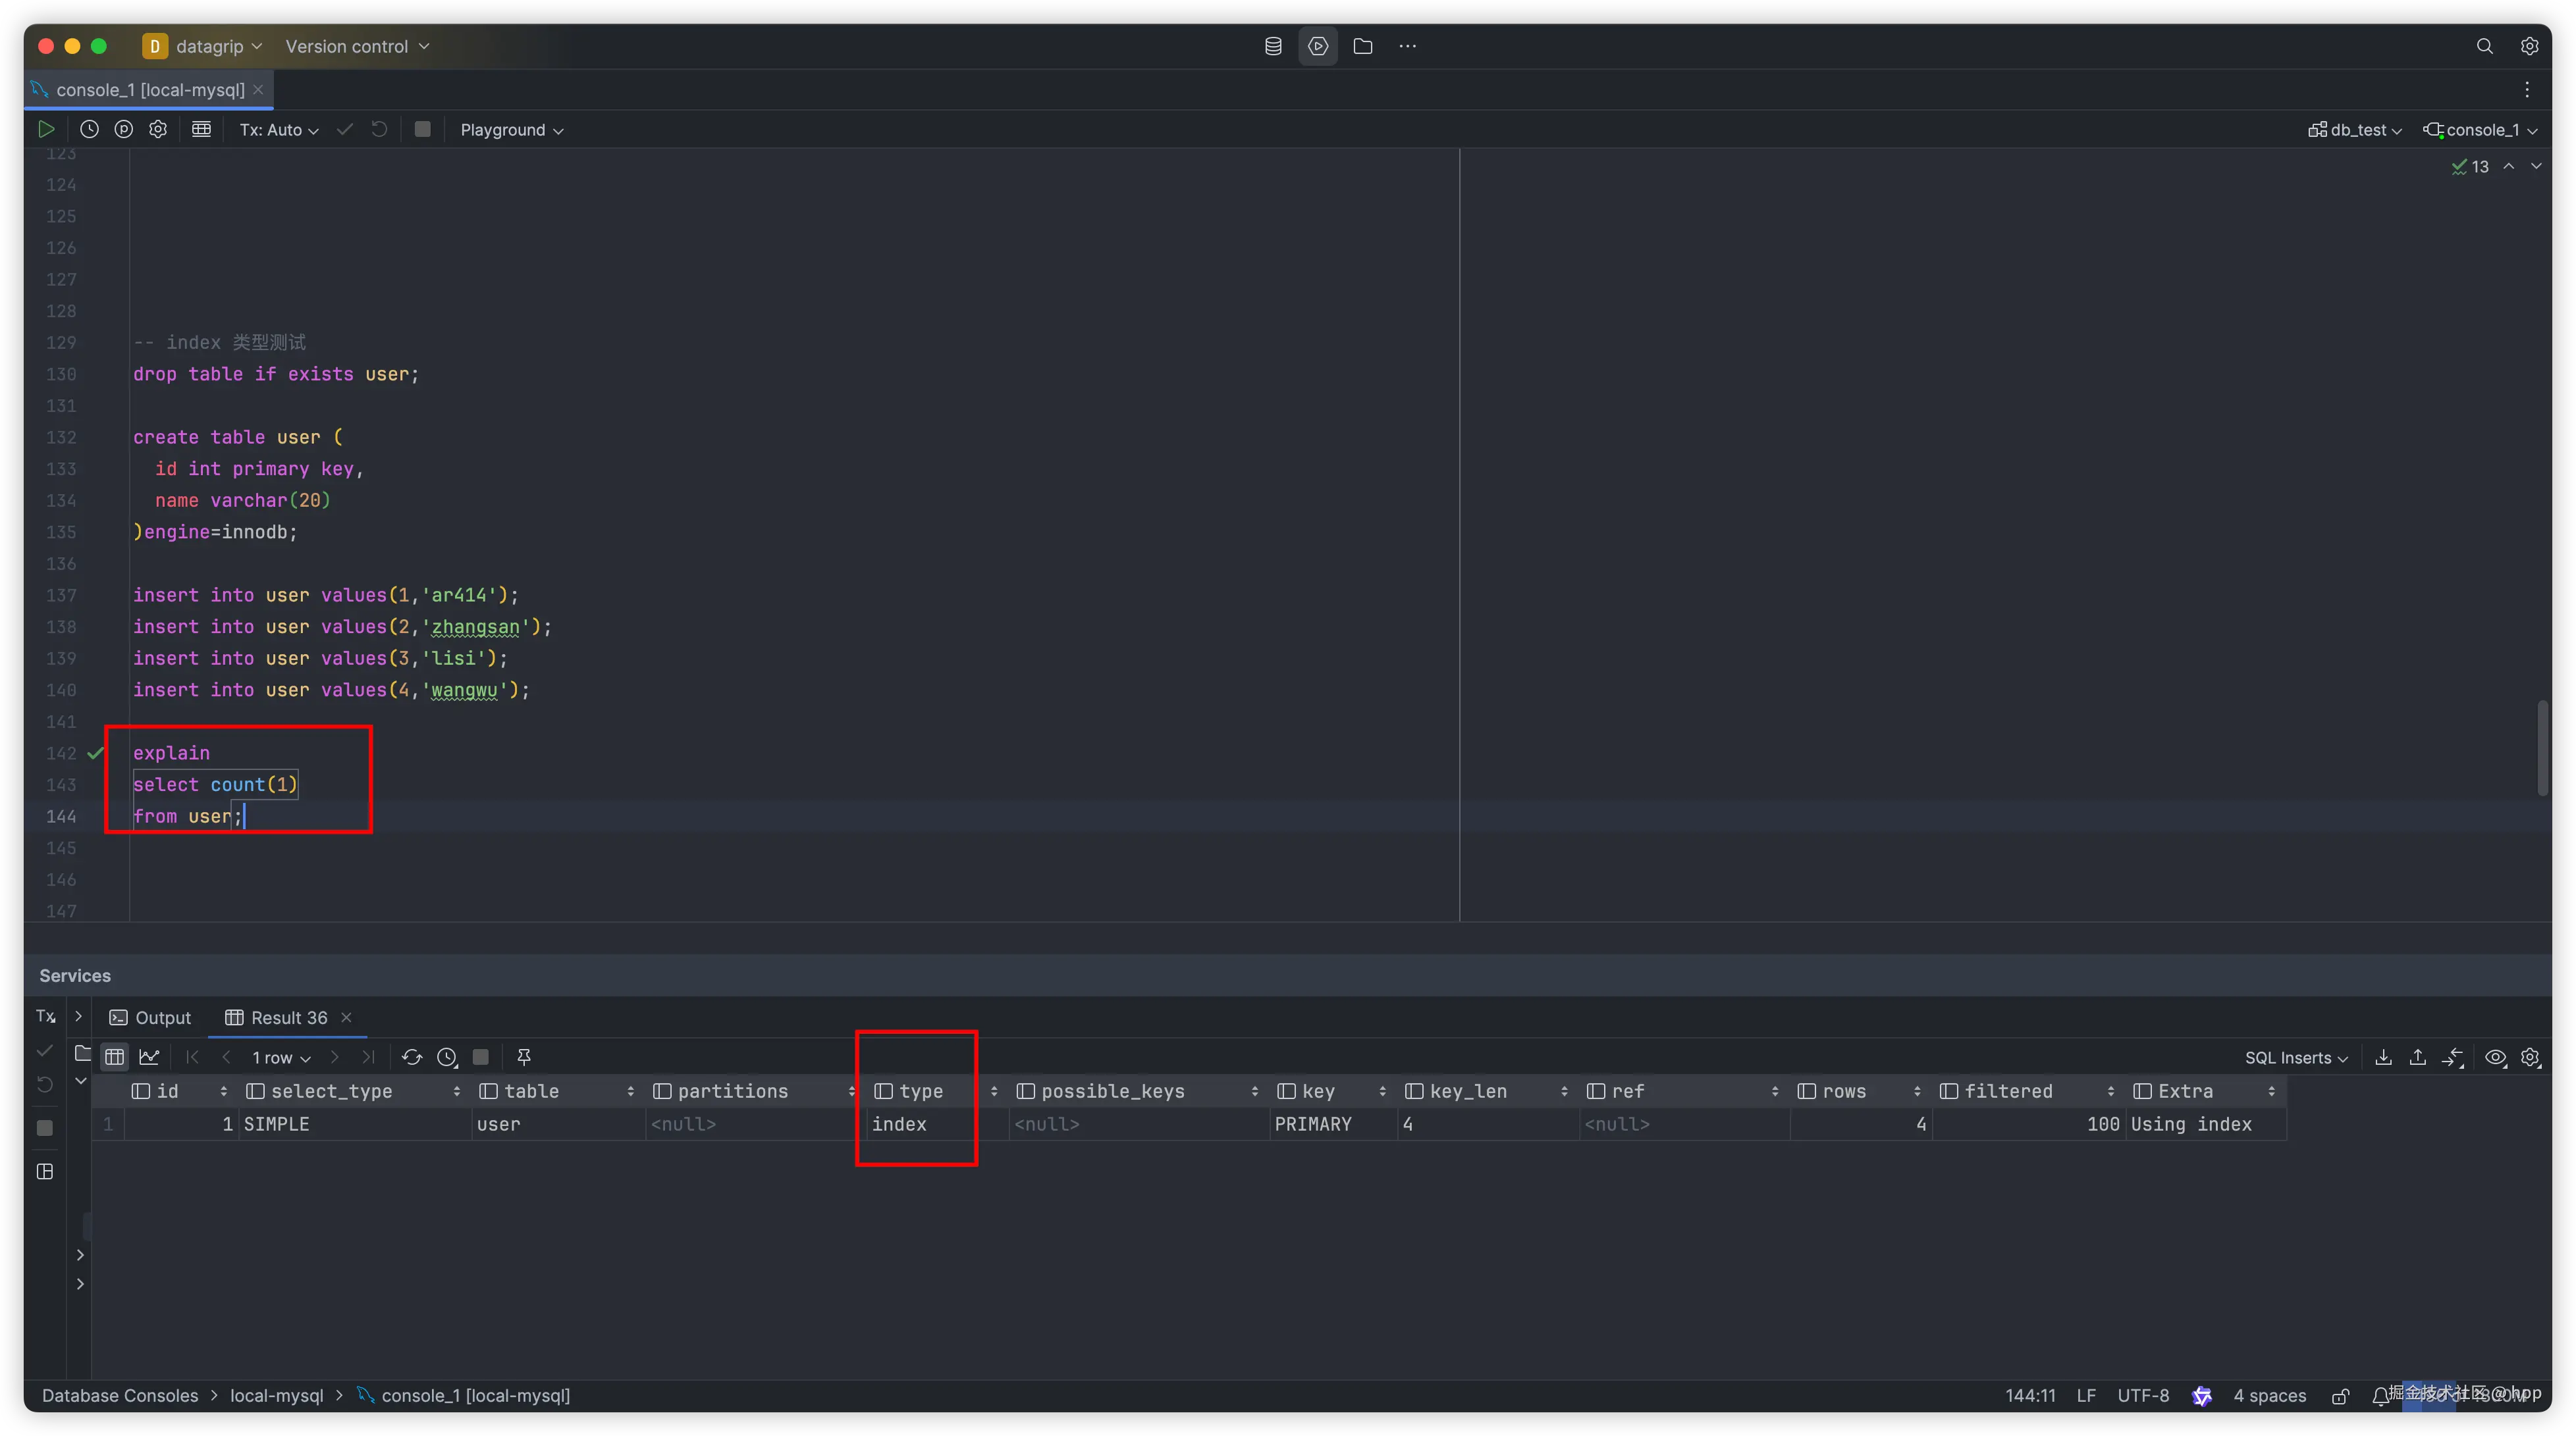Reload the result page
Image resolution: width=2576 pixels, height=1436 pixels.
pos(412,1058)
